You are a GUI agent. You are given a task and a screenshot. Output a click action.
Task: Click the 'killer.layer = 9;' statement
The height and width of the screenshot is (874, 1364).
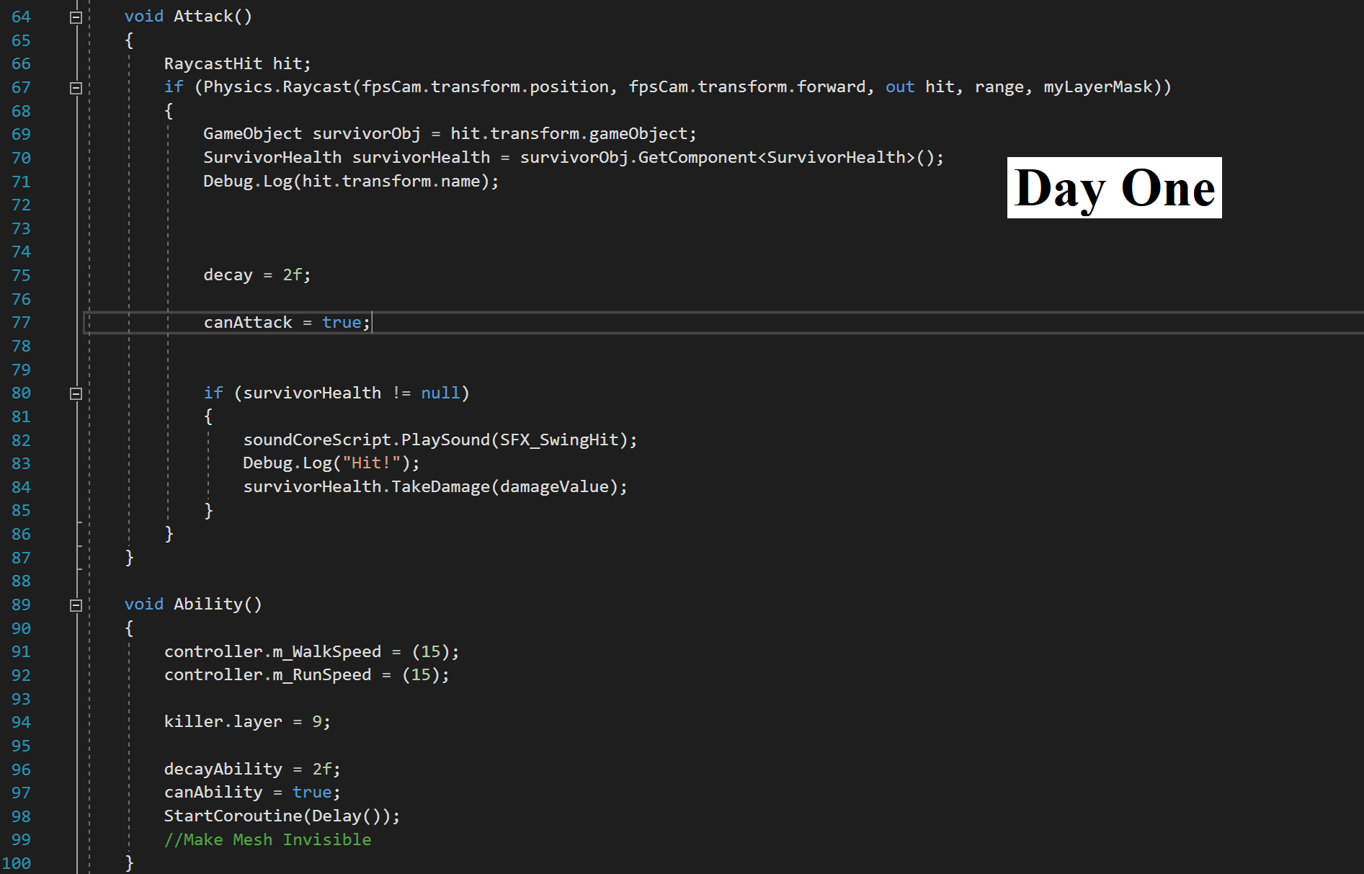247,722
